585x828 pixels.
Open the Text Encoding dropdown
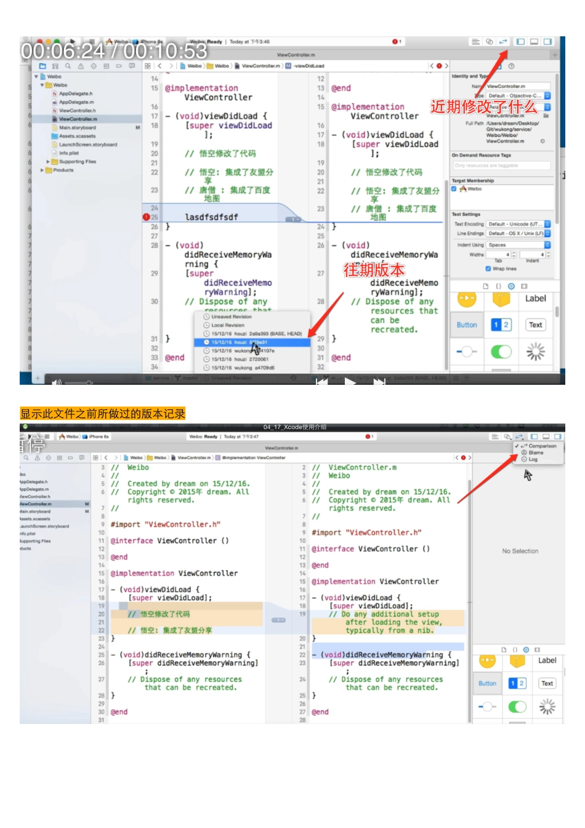pos(518,224)
